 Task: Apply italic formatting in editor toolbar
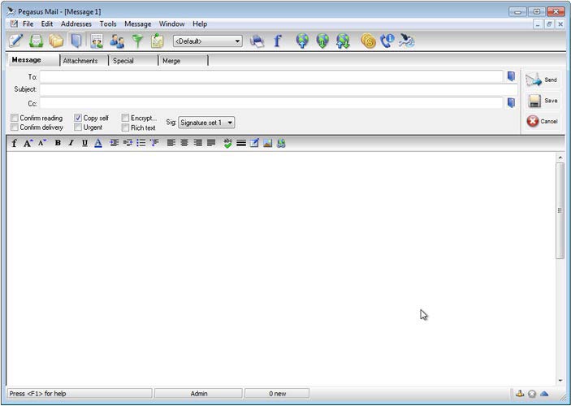71,143
